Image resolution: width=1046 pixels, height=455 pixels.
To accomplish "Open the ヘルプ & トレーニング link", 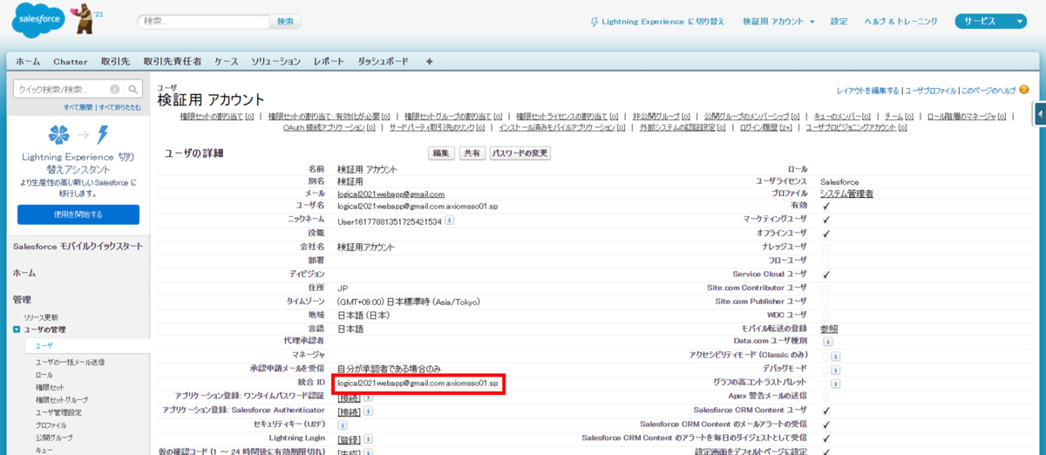I will click(901, 21).
